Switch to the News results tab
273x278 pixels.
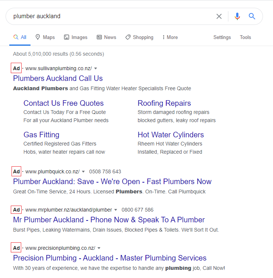click(106, 37)
